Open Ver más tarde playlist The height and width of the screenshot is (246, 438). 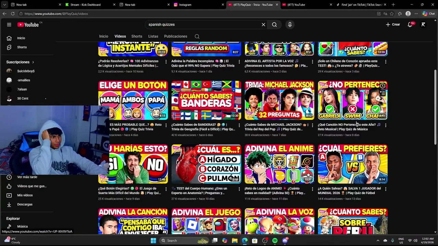tap(28, 177)
